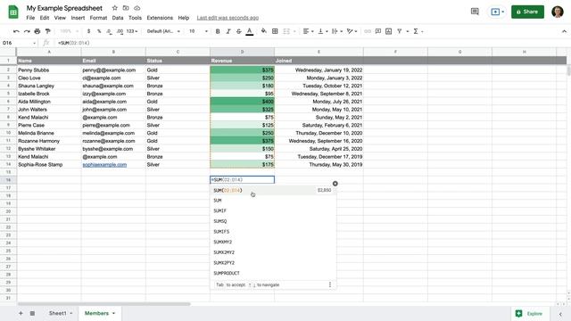Open the font size dropdown
The width and height of the screenshot is (571, 321).
tap(198, 31)
